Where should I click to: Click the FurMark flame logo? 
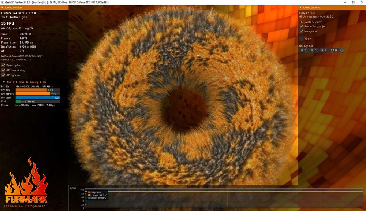pos(26,181)
